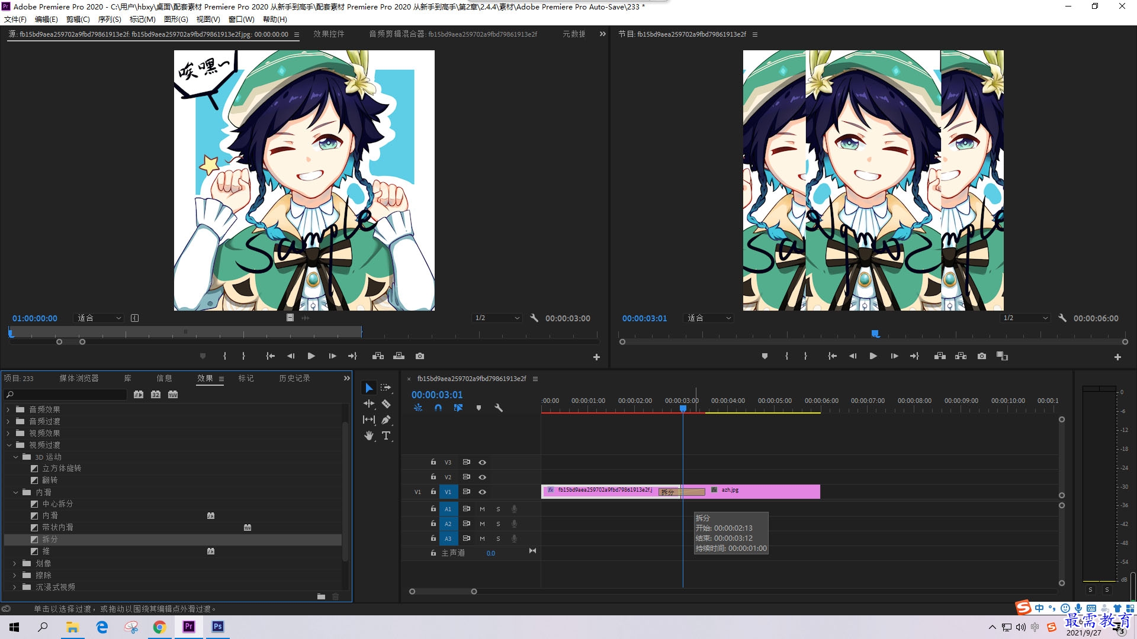Add marker in the timeline header
1137x639 pixels.
pyautogui.click(x=478, y=408)
